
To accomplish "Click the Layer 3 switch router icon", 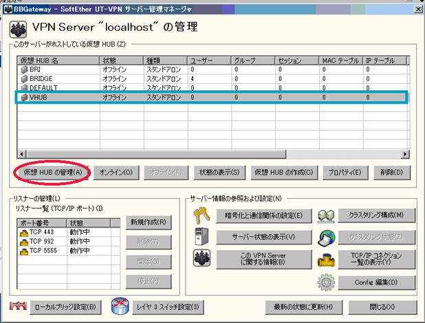I will coord(120,306).
